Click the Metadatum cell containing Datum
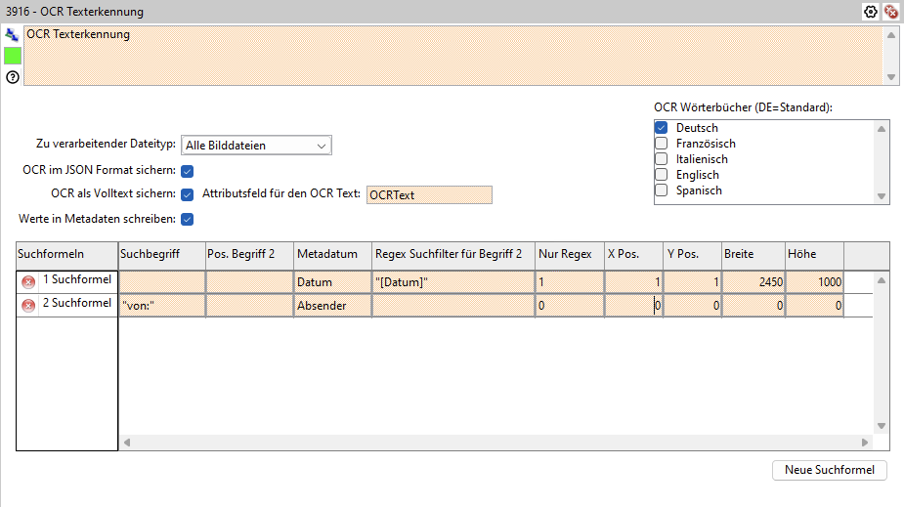Screen dimensions: 904x507 click(x=332, y=282)
